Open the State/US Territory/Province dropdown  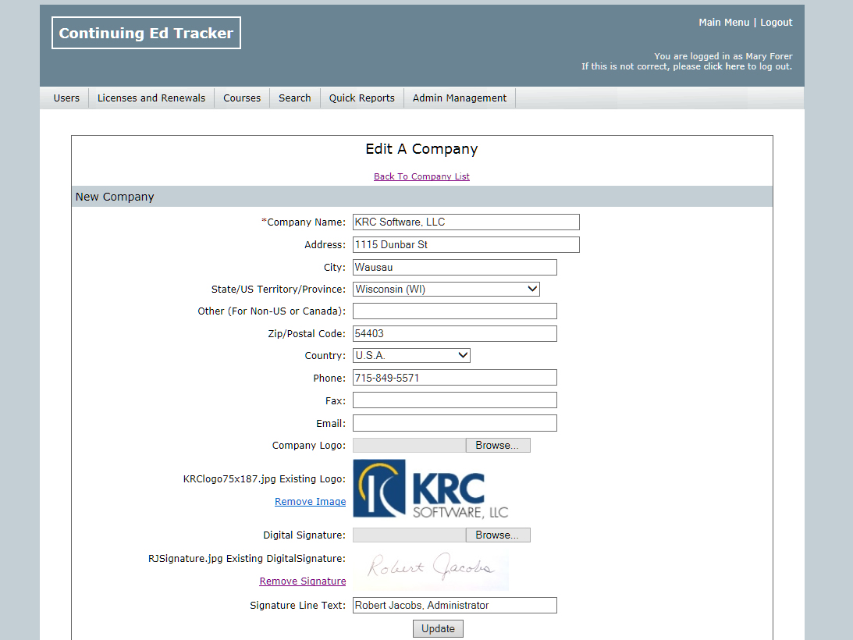click(x=446, y=289)
